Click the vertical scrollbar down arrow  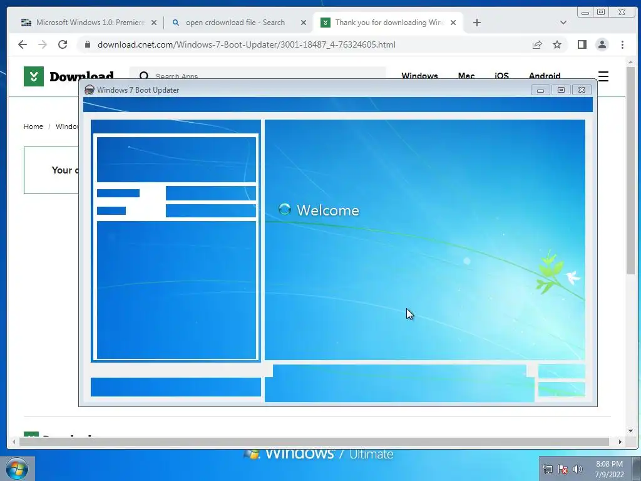click(x=630, y=431)
